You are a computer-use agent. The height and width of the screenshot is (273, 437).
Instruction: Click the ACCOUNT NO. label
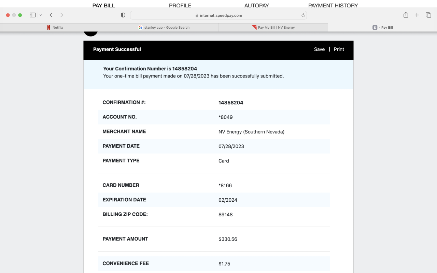pos(119,117)
